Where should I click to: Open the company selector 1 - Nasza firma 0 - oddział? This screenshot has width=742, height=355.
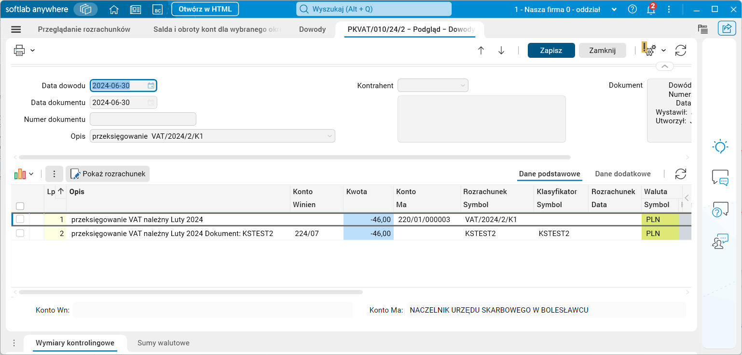pyautogui.click(x=565, y=9)
